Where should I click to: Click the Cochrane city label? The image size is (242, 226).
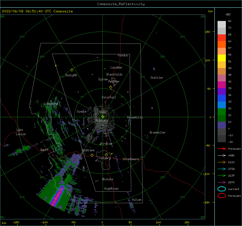pyautogui.click(x=88, y=150)
